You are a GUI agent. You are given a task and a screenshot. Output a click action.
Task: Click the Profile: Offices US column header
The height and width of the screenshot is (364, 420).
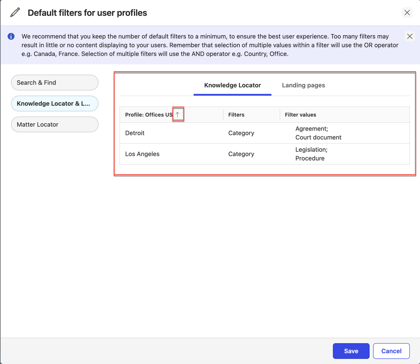point(149,115)
